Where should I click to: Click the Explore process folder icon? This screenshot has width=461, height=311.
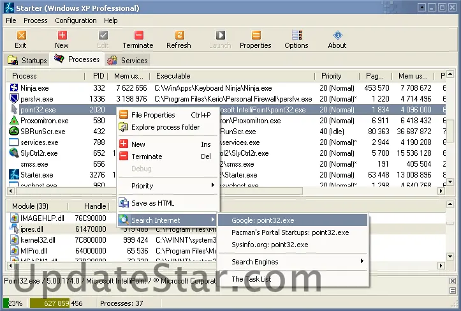point(124,127)
